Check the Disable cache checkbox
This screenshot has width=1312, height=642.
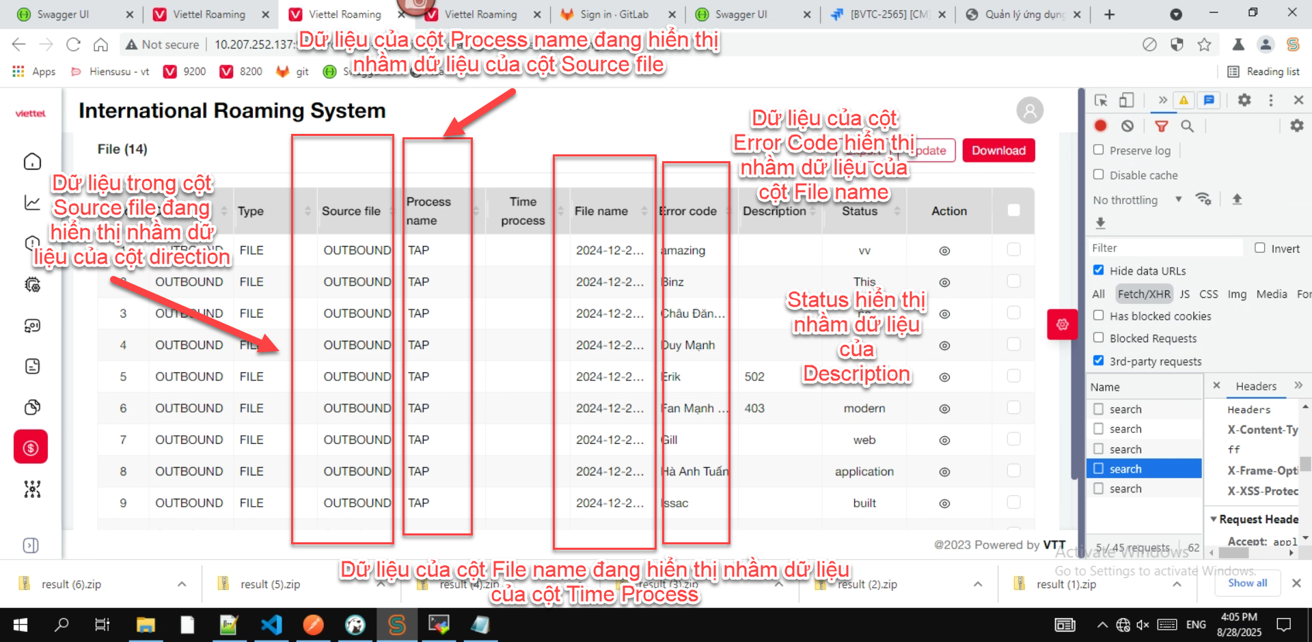point(1099,175)
